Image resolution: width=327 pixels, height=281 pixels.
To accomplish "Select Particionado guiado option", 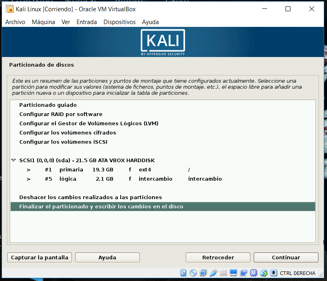I will tap(48, 105).
